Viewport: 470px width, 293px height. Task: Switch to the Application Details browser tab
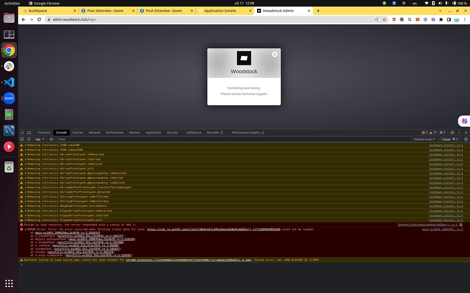tap(224, 11)
